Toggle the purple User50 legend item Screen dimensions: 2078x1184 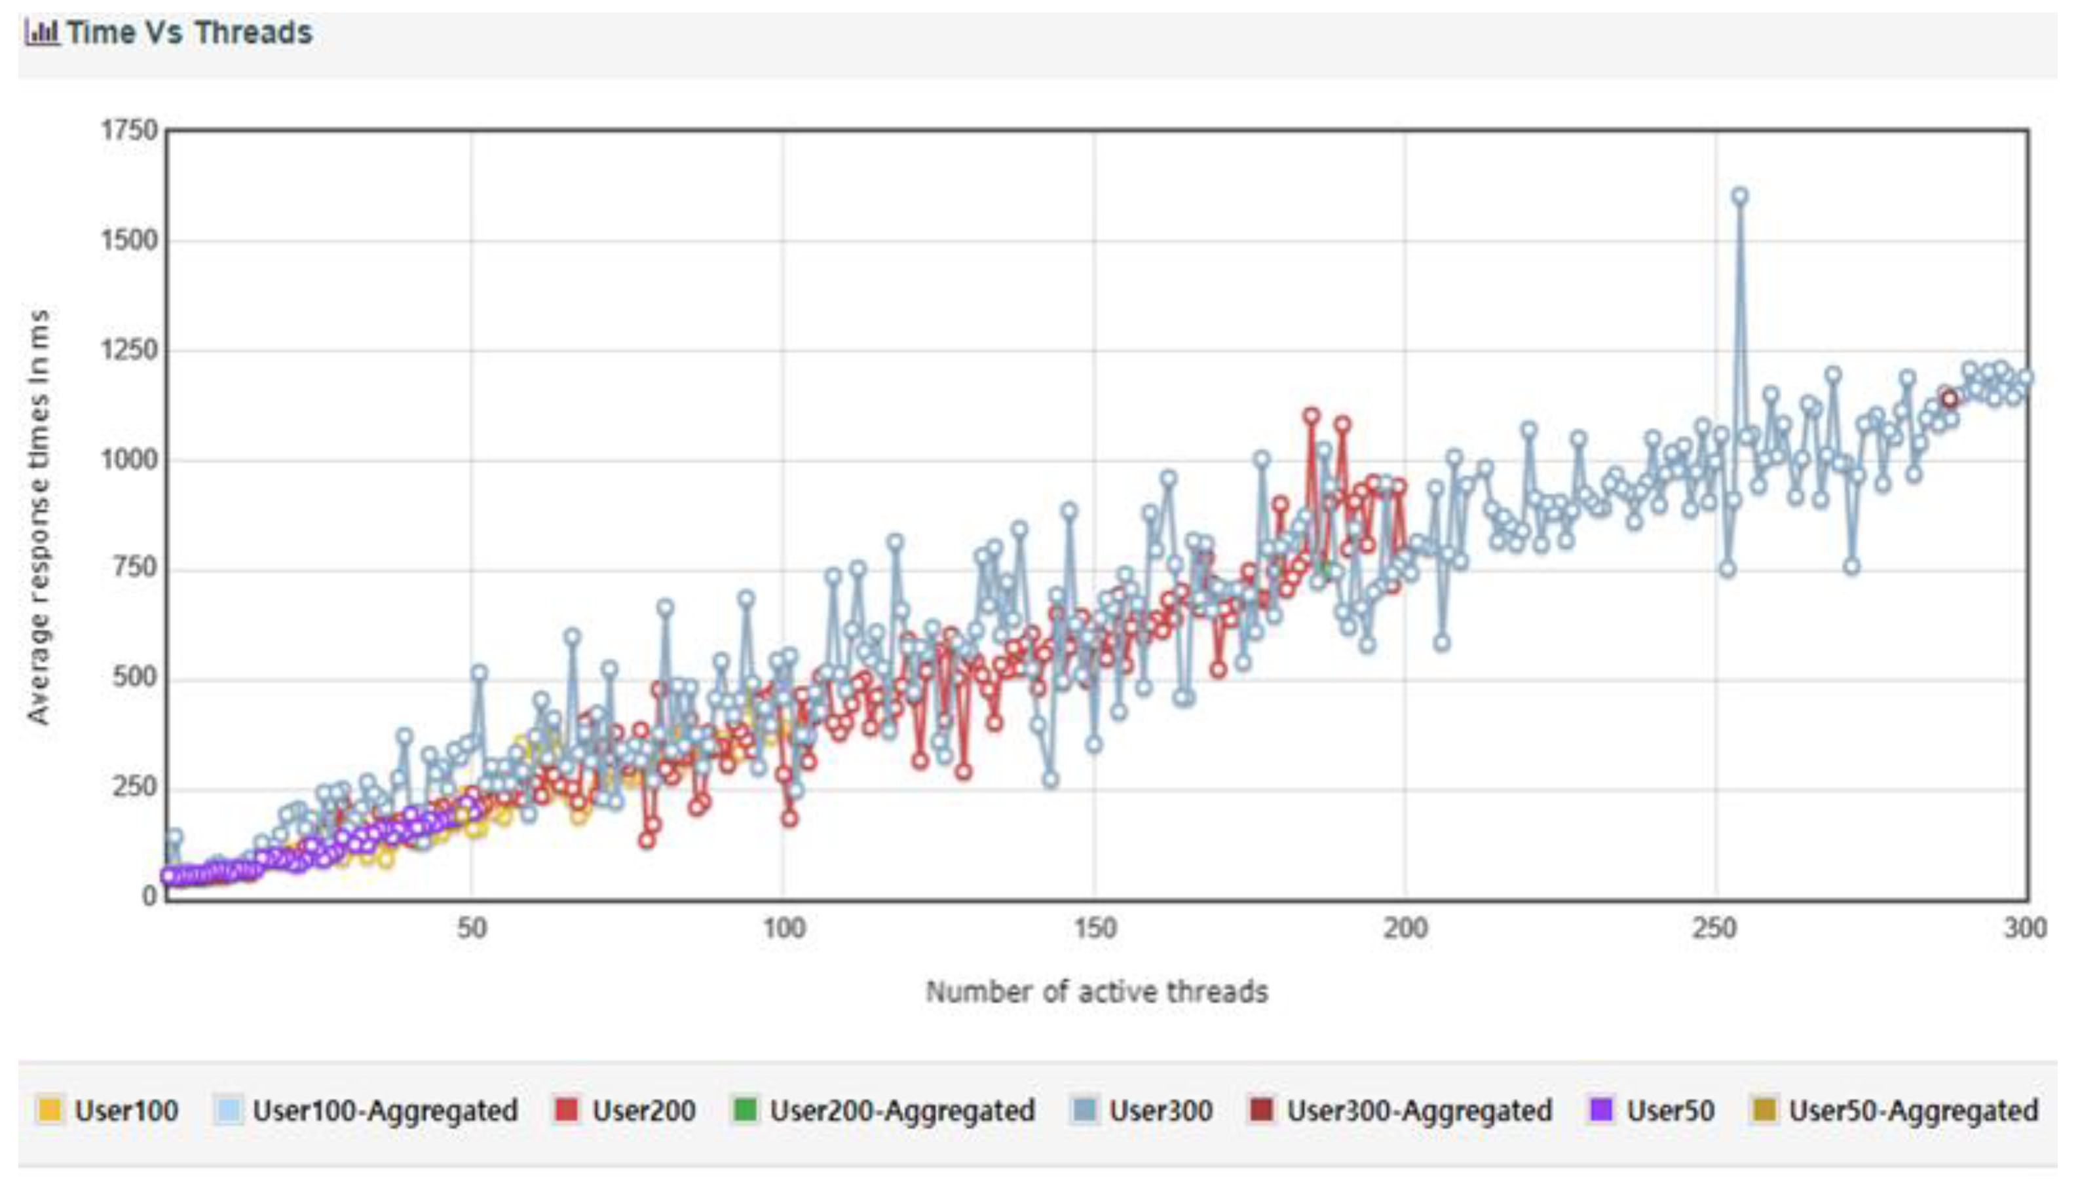(1670, 1111)
